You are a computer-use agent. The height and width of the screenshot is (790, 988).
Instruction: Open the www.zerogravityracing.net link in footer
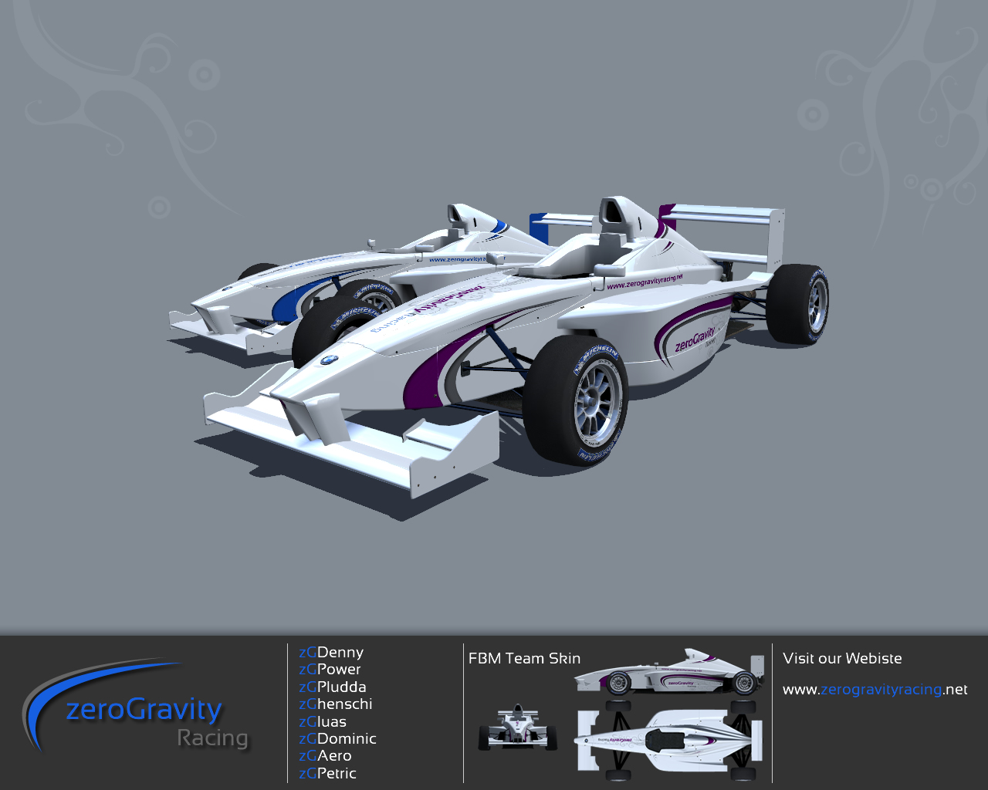tap(875, 690)
